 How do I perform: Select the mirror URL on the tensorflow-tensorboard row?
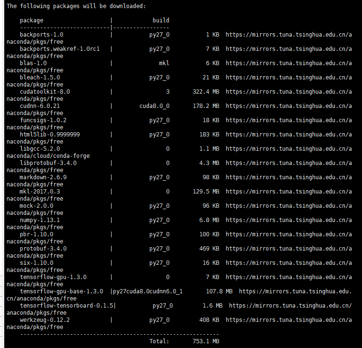[x=290, y=306]
